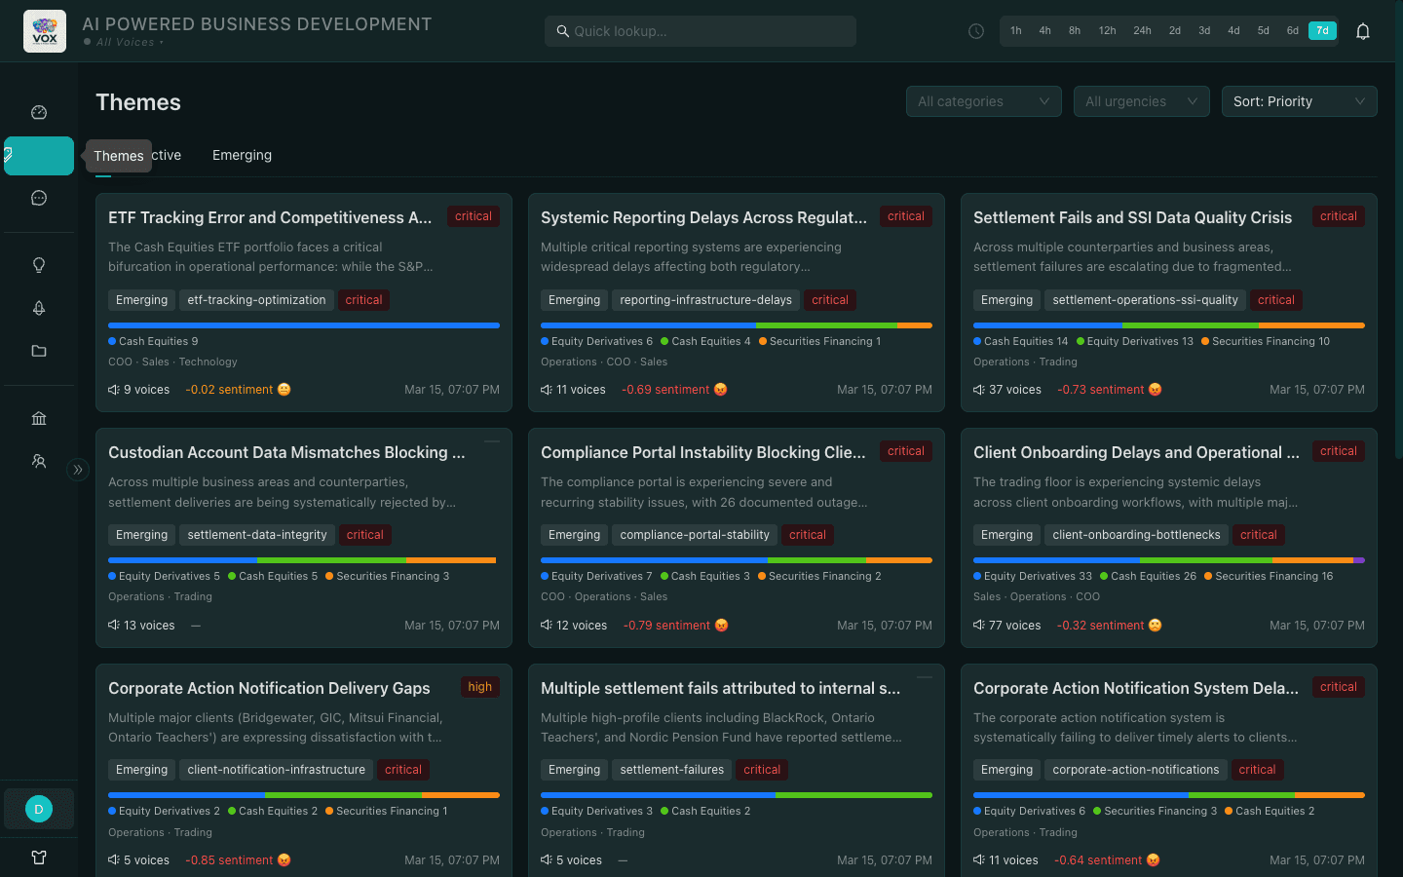1403x877 pixels.
Task: Click inside the Quick lookup search field
Action: tap(700, 30)
